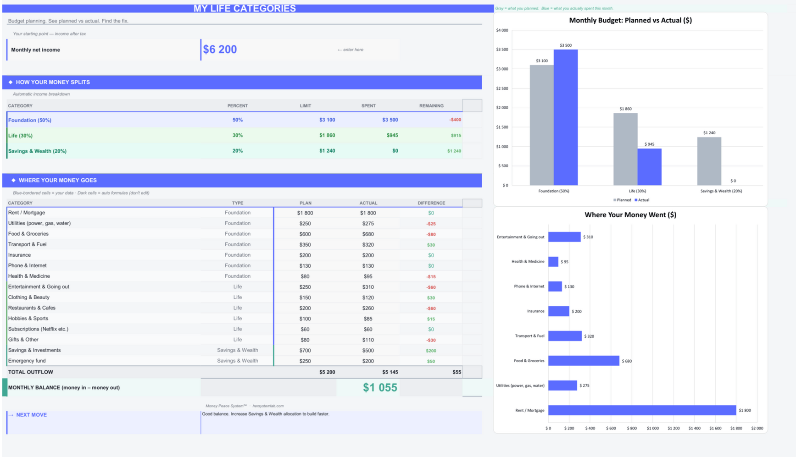Select the WHERE YOUR MONEY GOES header

(x=242, y=180)
